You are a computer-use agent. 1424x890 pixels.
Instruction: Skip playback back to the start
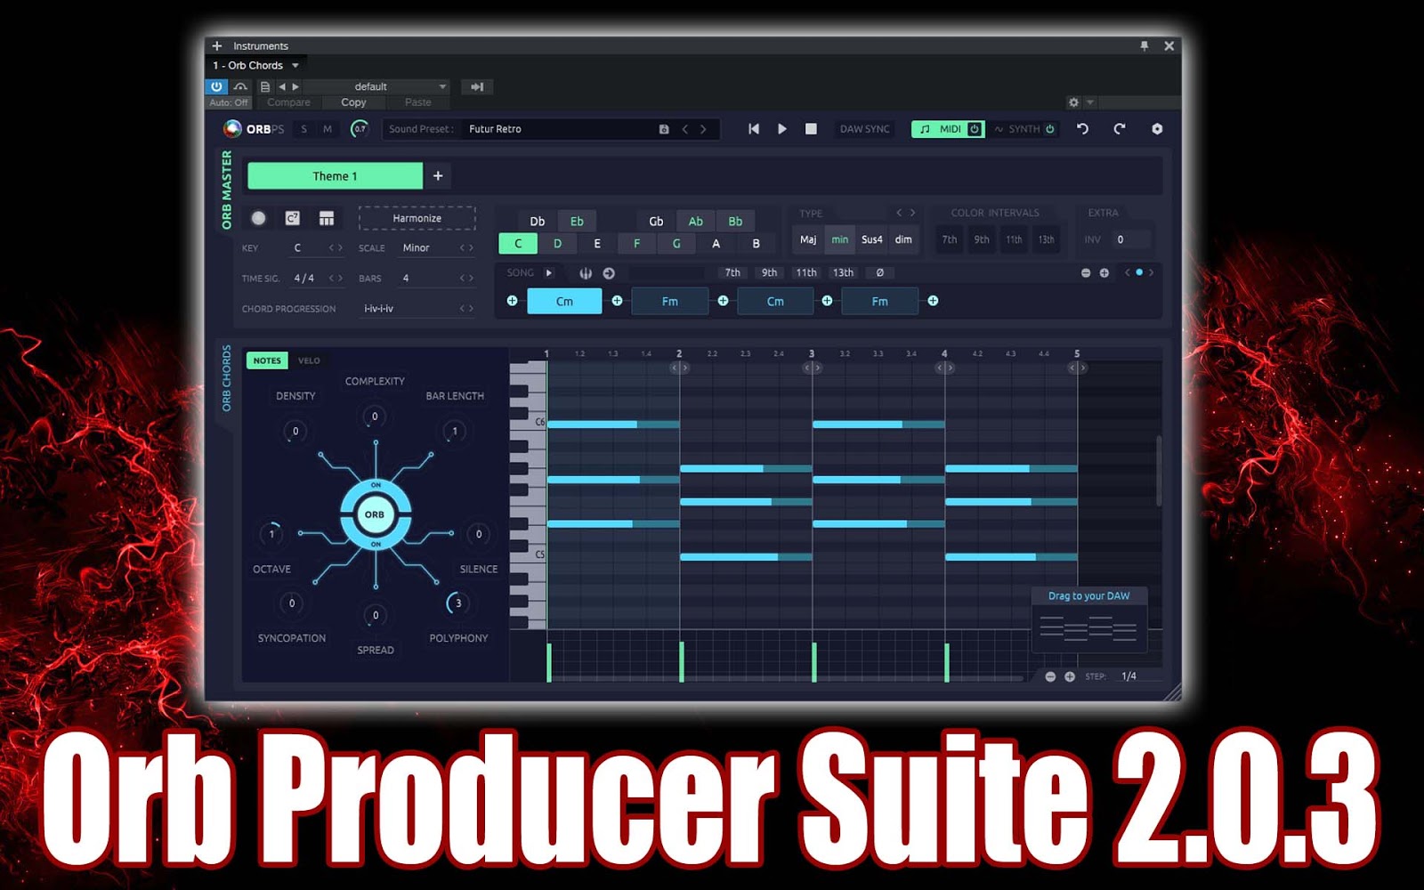(754, 129)
